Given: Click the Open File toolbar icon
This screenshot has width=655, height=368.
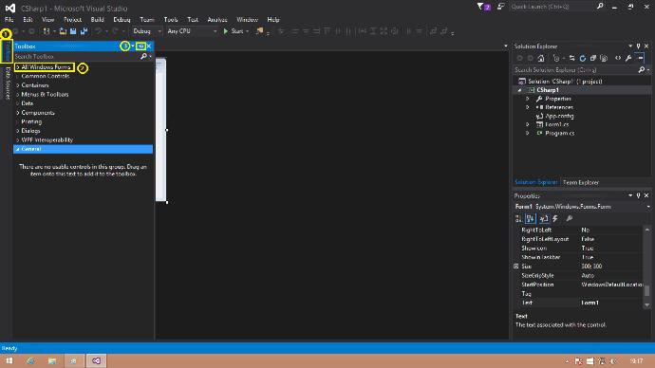Looking at the screenshot, I should click(63, 31).
